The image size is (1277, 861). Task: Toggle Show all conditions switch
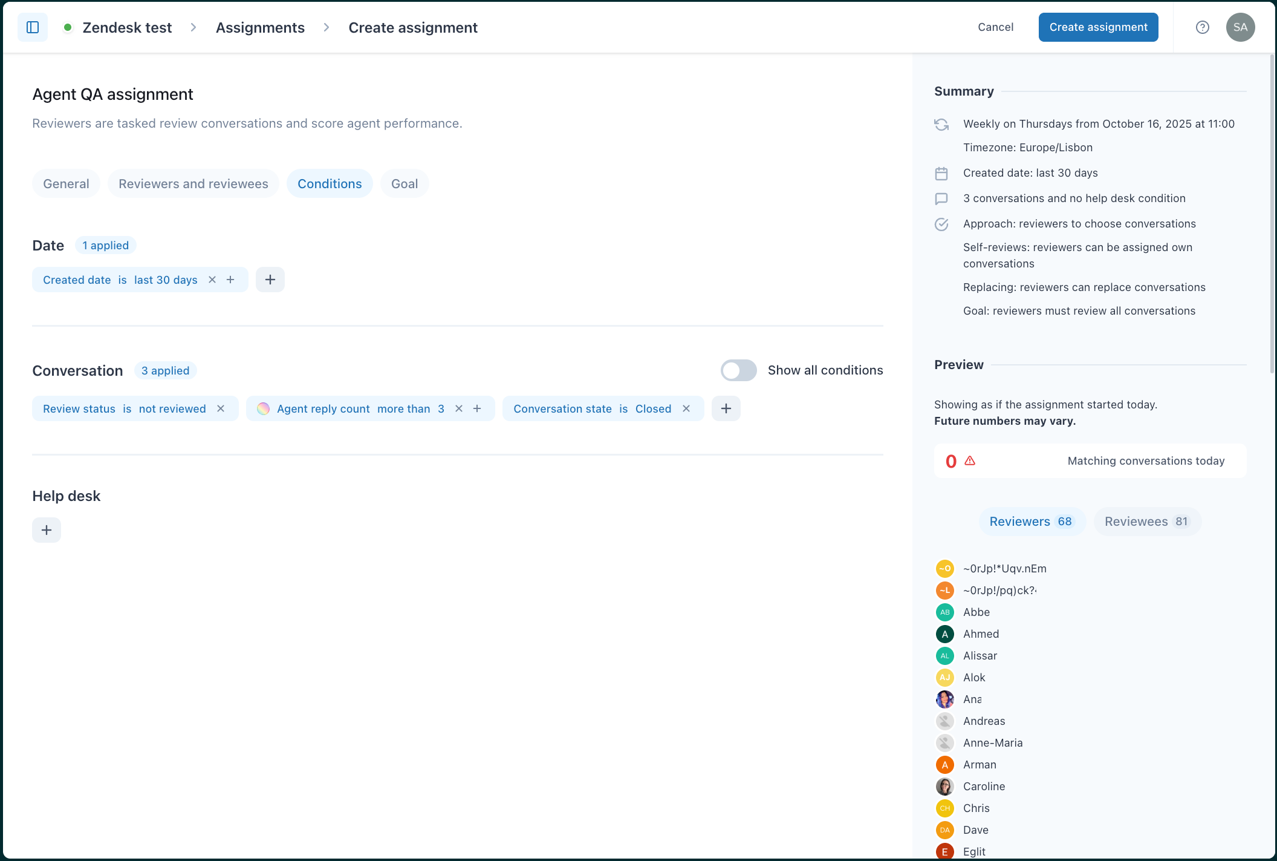(738, 370)
